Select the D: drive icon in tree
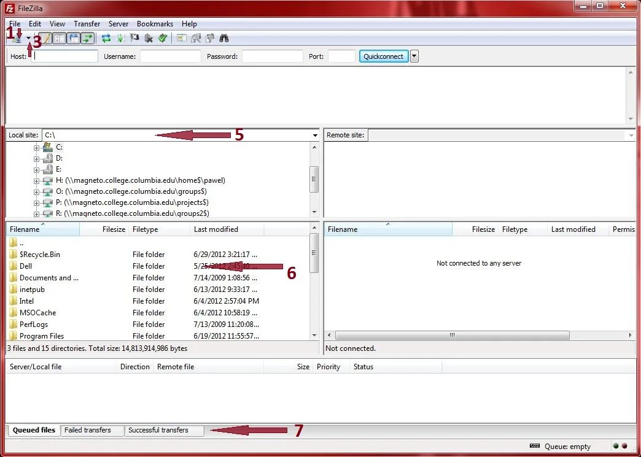The height and width of the screenshot is (457, 641). click(x=48, y=158)
